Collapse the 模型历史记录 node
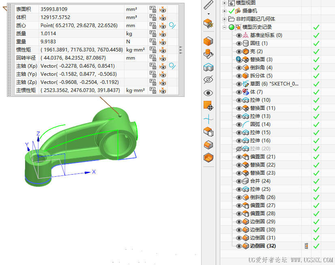This screenshot has height=265, width=335. (224, 27)
